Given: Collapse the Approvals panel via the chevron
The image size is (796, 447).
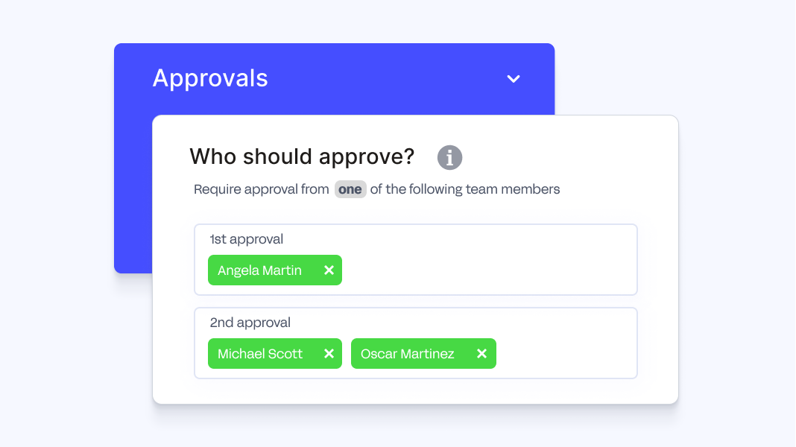Looking at the screenshot, I should [x=513, y=78].
